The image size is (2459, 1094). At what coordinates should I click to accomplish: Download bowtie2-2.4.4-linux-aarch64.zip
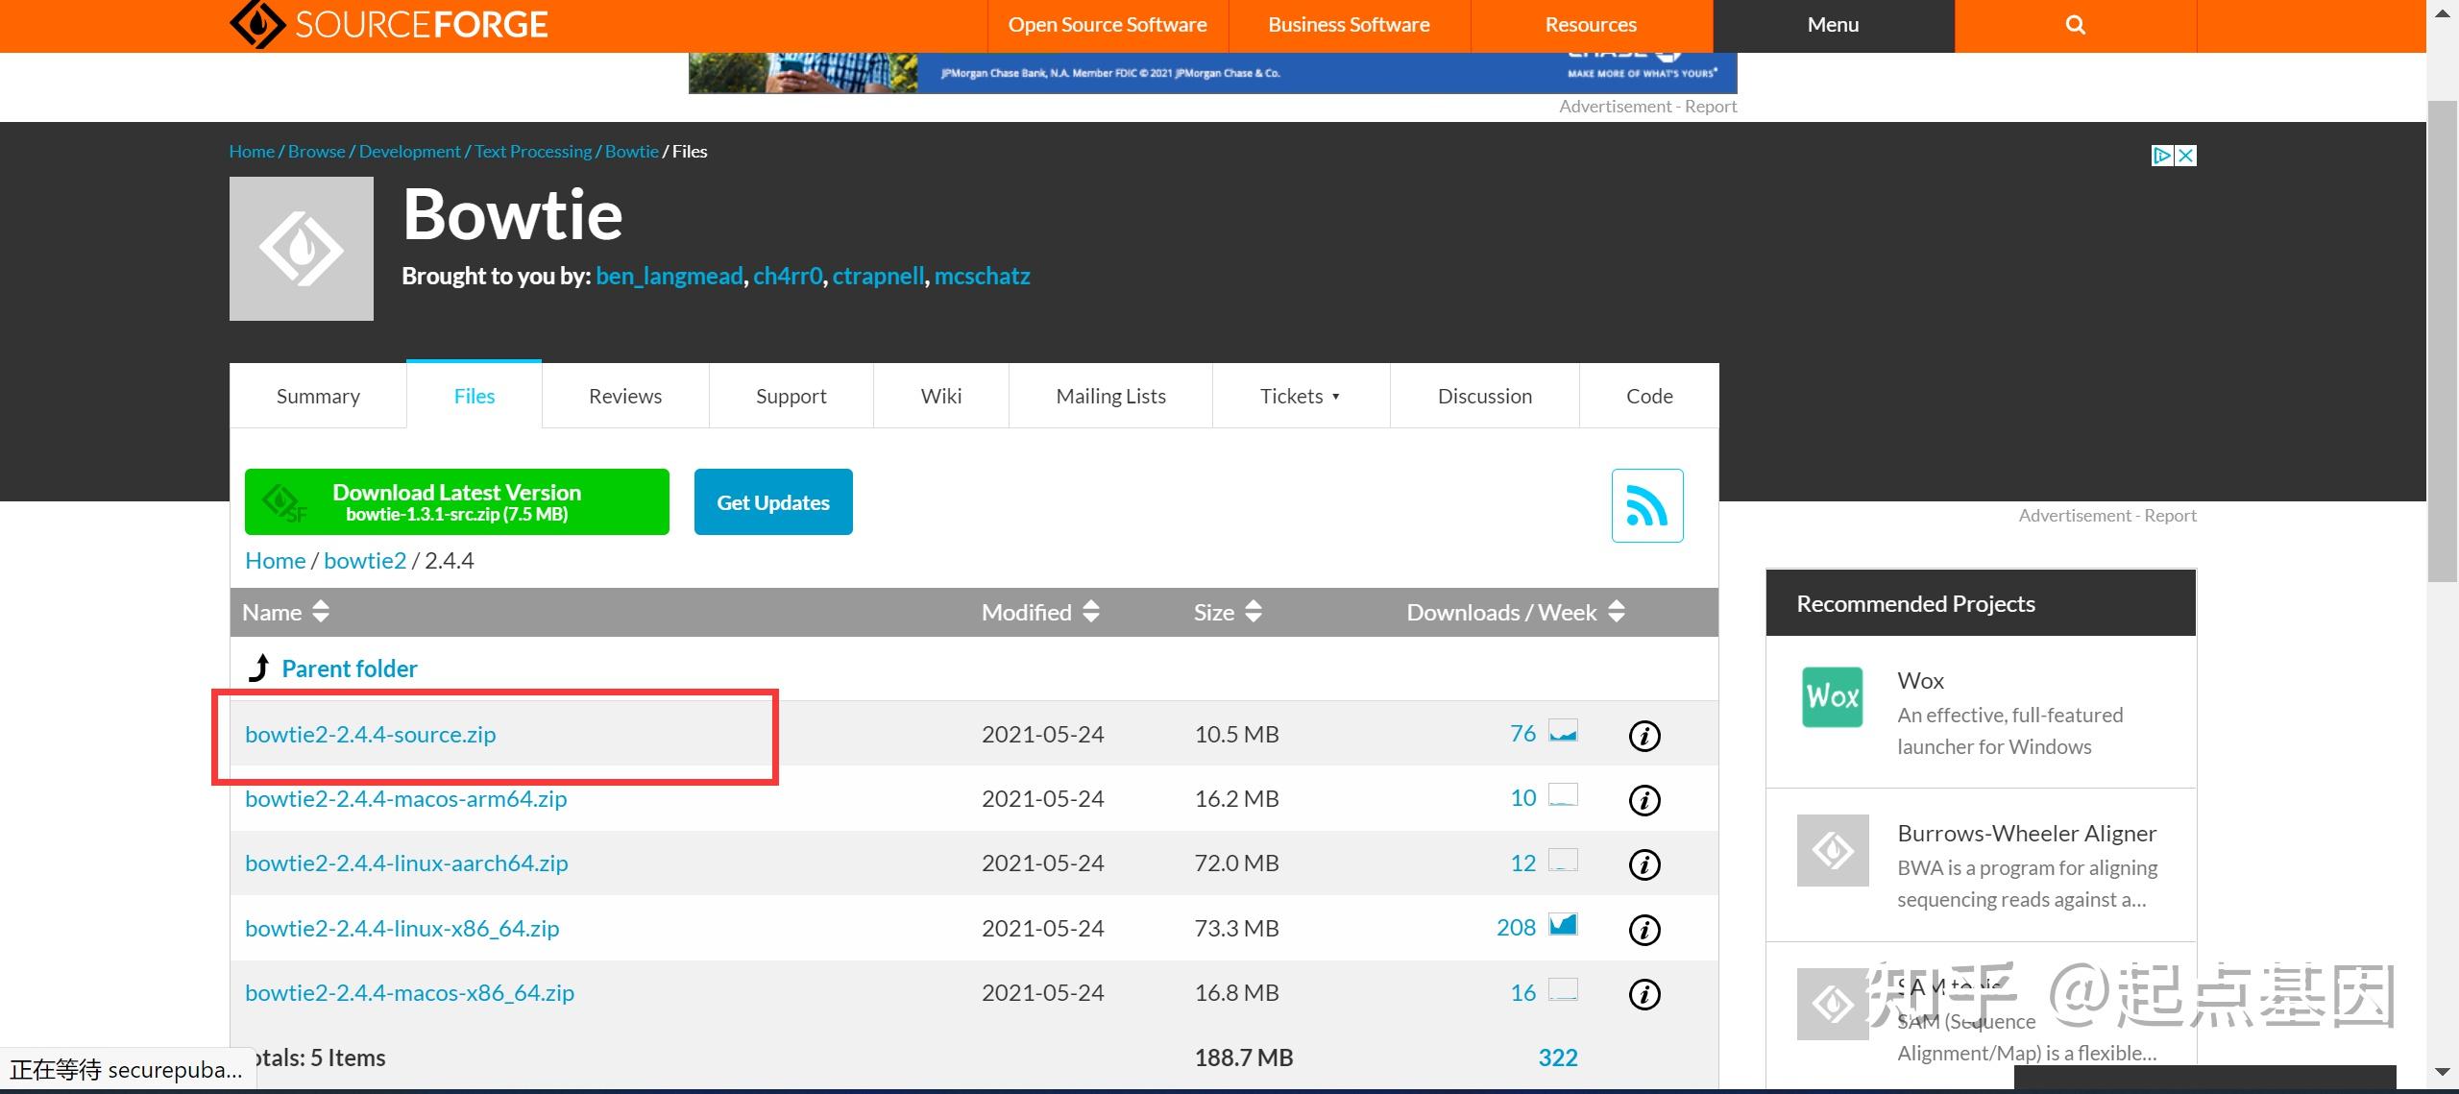[x=406, y=863]
